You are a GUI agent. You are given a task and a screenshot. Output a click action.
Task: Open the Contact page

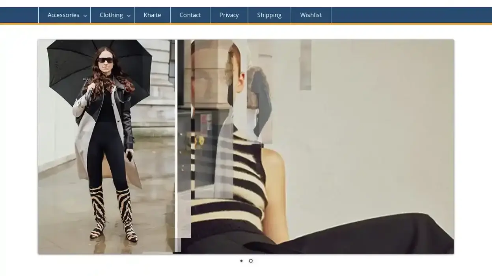(x=190, y=15)
